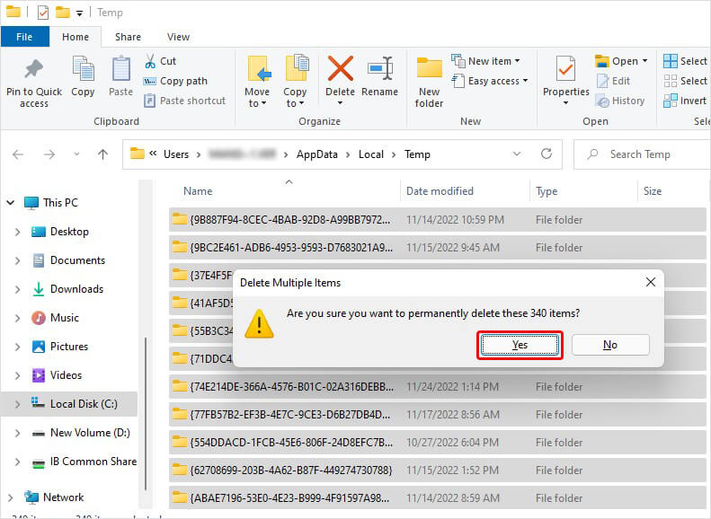Switch to the Share tab
The height and width of the screenshot is (519, 711).
(x=128, y=37)
